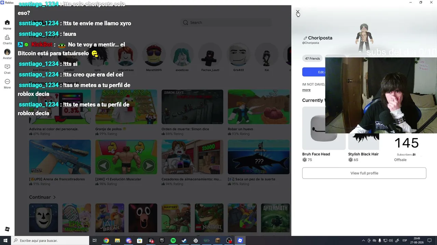This screenshot has width=437, height=245.
Task: Open the white mask game tile under Continuar
Action: pos(43,218)
